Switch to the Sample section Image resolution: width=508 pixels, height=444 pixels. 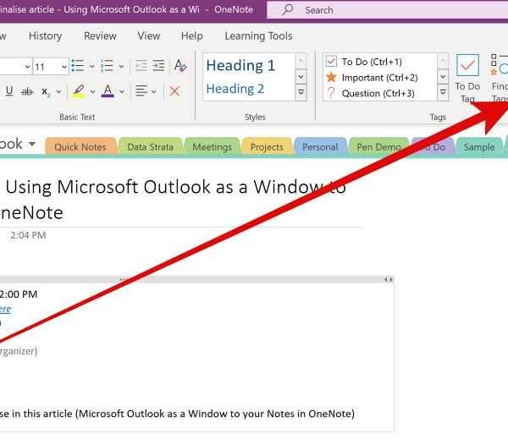(479, 146)
